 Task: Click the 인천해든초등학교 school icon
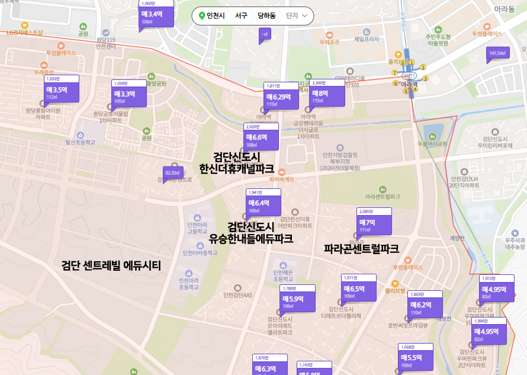(283, 265)
